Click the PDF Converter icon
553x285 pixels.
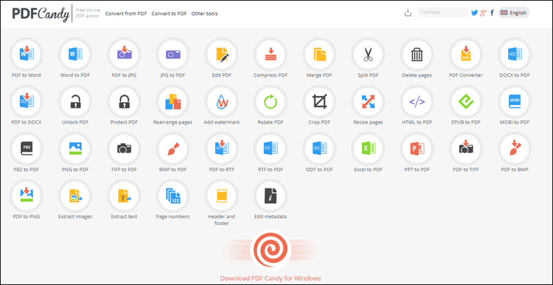click(466, 55)
